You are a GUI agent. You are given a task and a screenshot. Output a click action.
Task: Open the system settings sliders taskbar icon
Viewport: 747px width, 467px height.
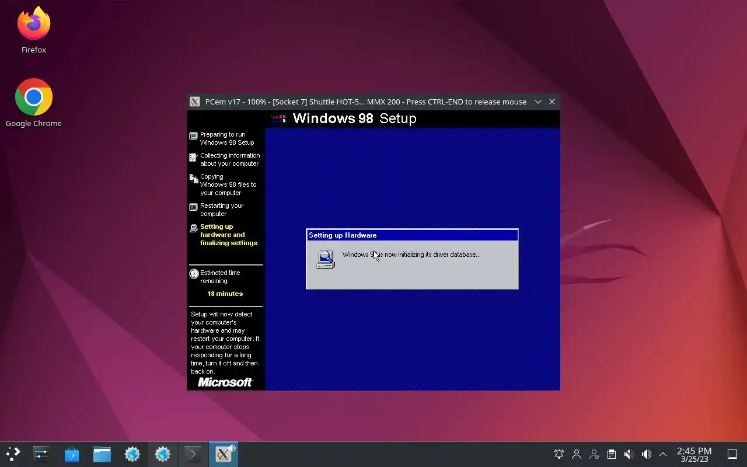pyautogui.click(x=41, y=454)
